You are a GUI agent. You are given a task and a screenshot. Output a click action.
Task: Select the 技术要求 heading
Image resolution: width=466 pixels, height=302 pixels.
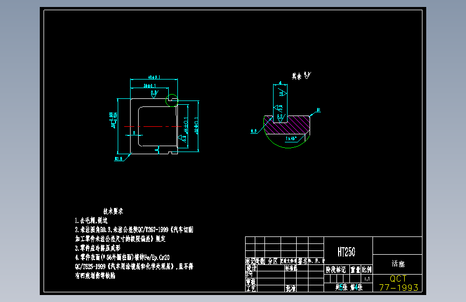tap(113, 211)
